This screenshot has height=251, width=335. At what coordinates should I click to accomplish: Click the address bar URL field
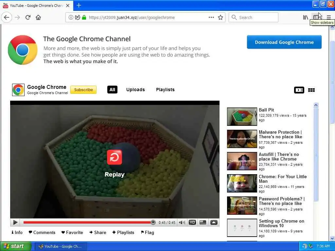click(x=145, y=18)
